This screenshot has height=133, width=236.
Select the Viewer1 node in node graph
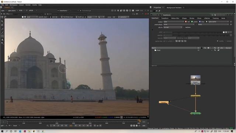click(x=164, y=102)
